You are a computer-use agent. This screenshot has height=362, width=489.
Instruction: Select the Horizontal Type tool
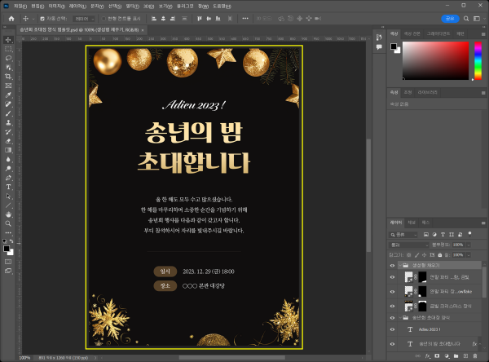(x=8, y=187)
